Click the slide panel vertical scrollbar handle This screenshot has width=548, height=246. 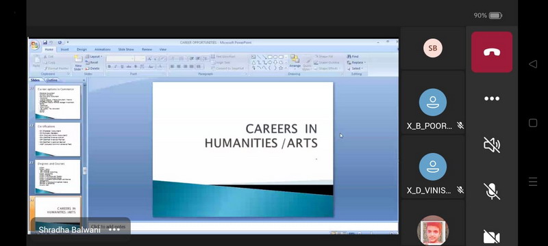(84, 170)
